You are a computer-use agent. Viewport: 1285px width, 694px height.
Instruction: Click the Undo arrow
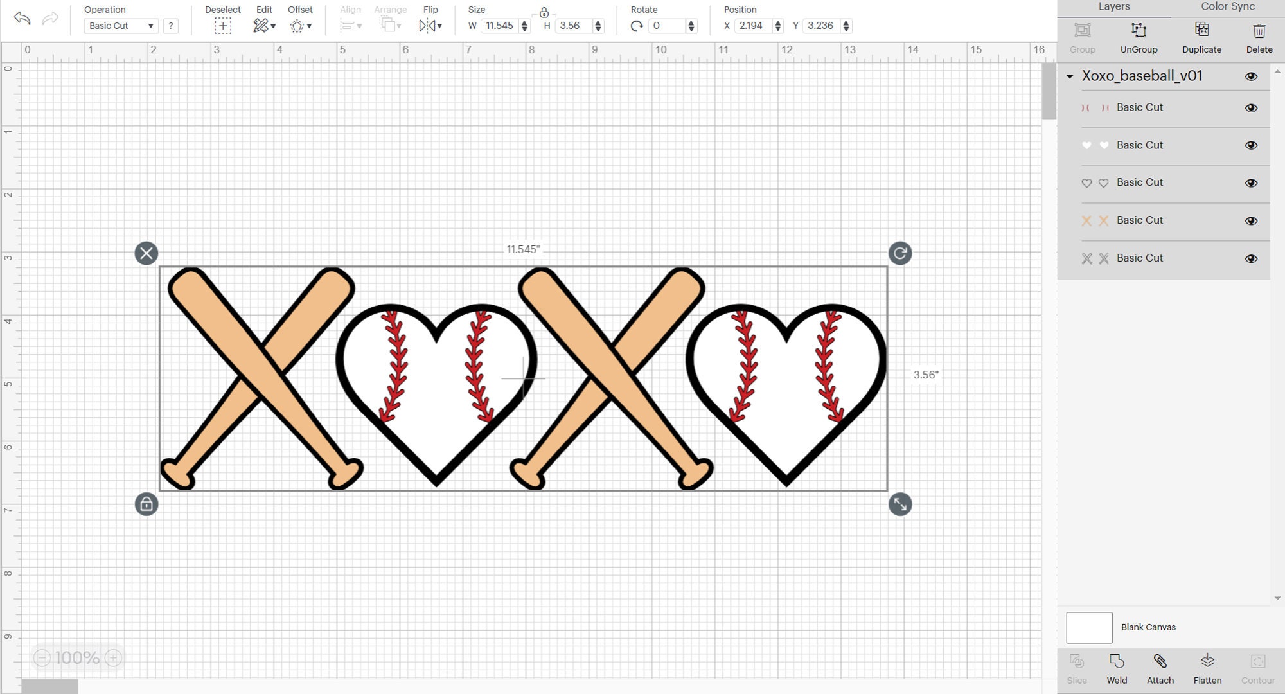24,19
